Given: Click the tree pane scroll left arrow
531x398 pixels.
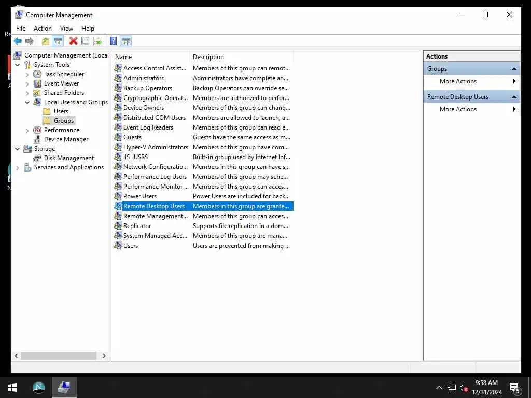Looking at the screenshot, I should pos(16,356).
